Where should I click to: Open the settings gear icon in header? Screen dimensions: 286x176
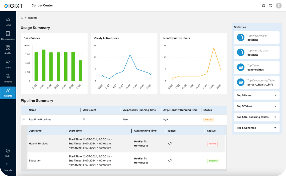[263, 6]
